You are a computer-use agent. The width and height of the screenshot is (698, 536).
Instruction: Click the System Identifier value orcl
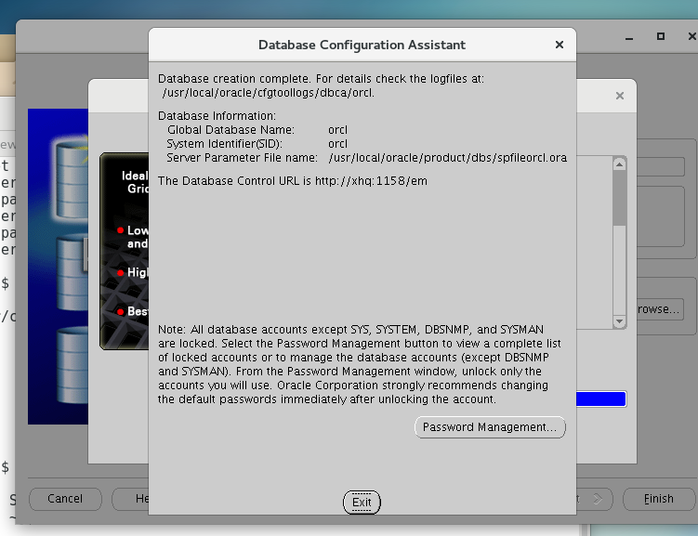tap(337, 144)
